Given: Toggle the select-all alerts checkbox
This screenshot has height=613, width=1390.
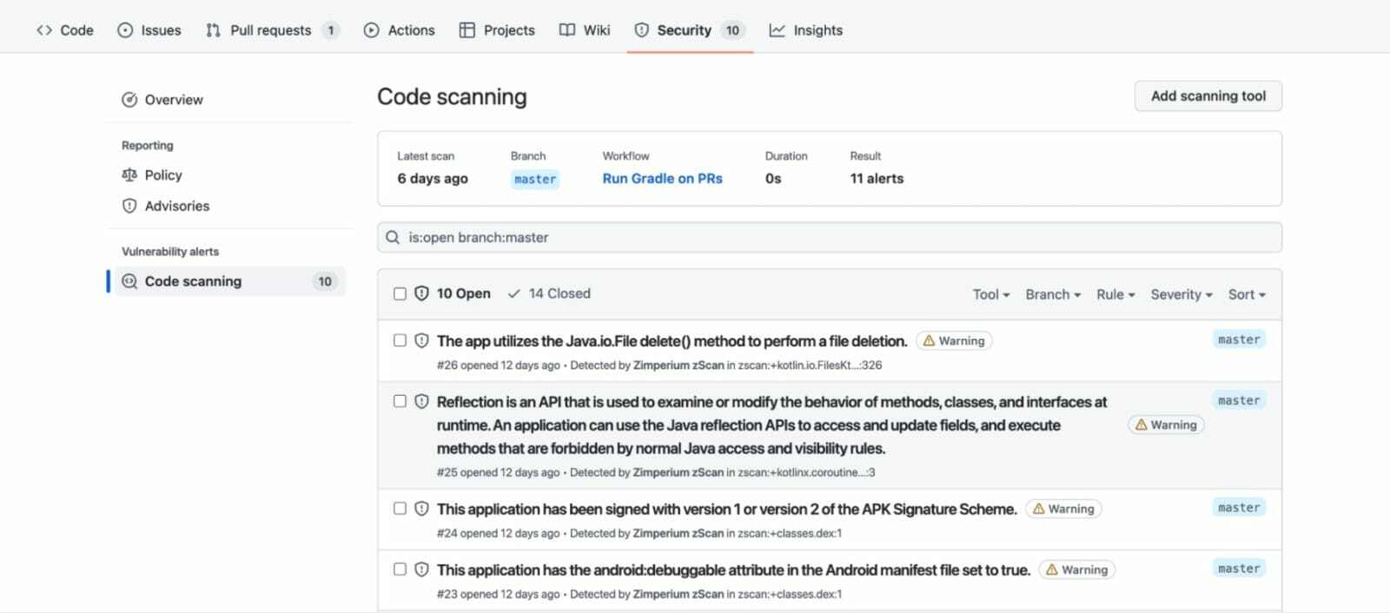Looking at the screenshot, I should [400, 293].
